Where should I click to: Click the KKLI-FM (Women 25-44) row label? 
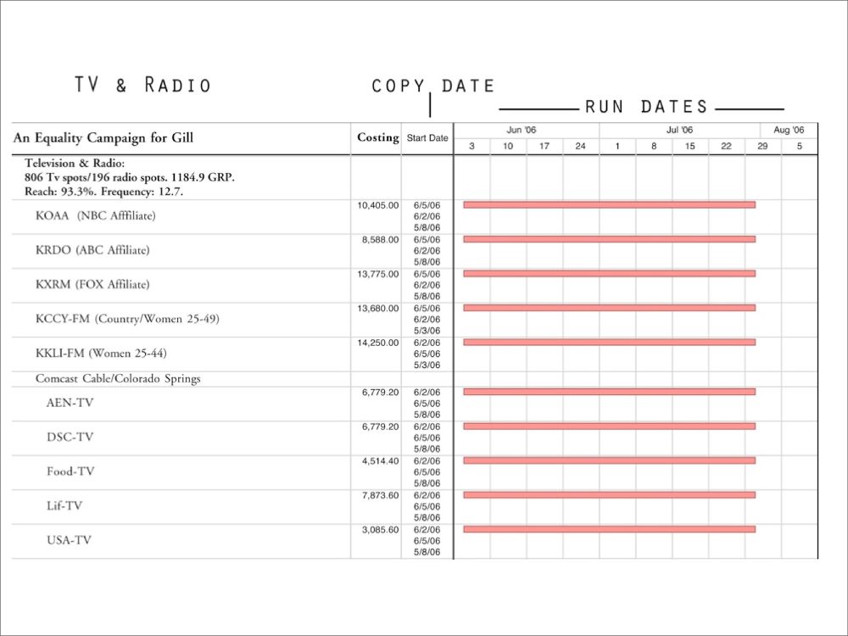coord(101,353)
